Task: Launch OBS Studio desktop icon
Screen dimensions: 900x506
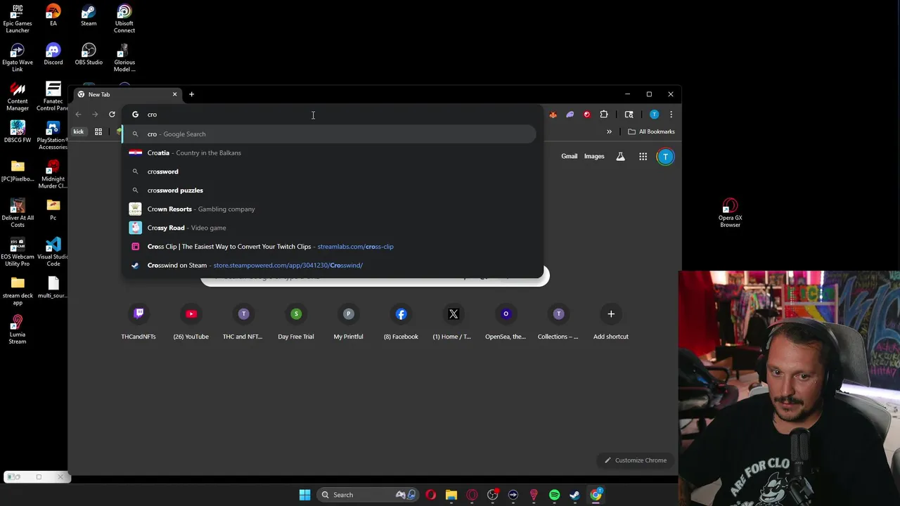Action: pos(89,54)
